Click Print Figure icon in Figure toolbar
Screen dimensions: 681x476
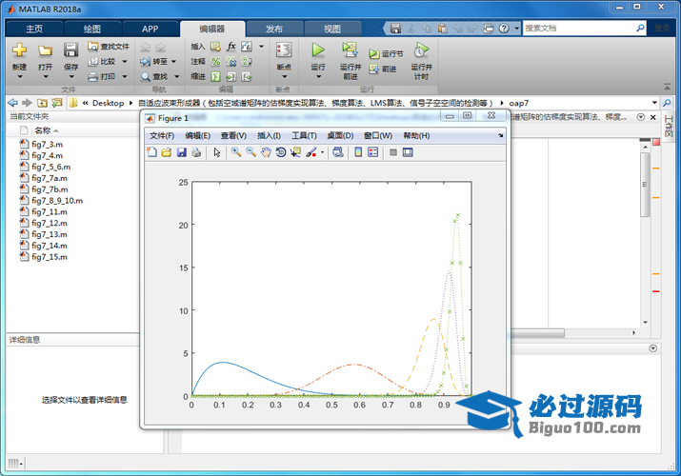(196, 152)
